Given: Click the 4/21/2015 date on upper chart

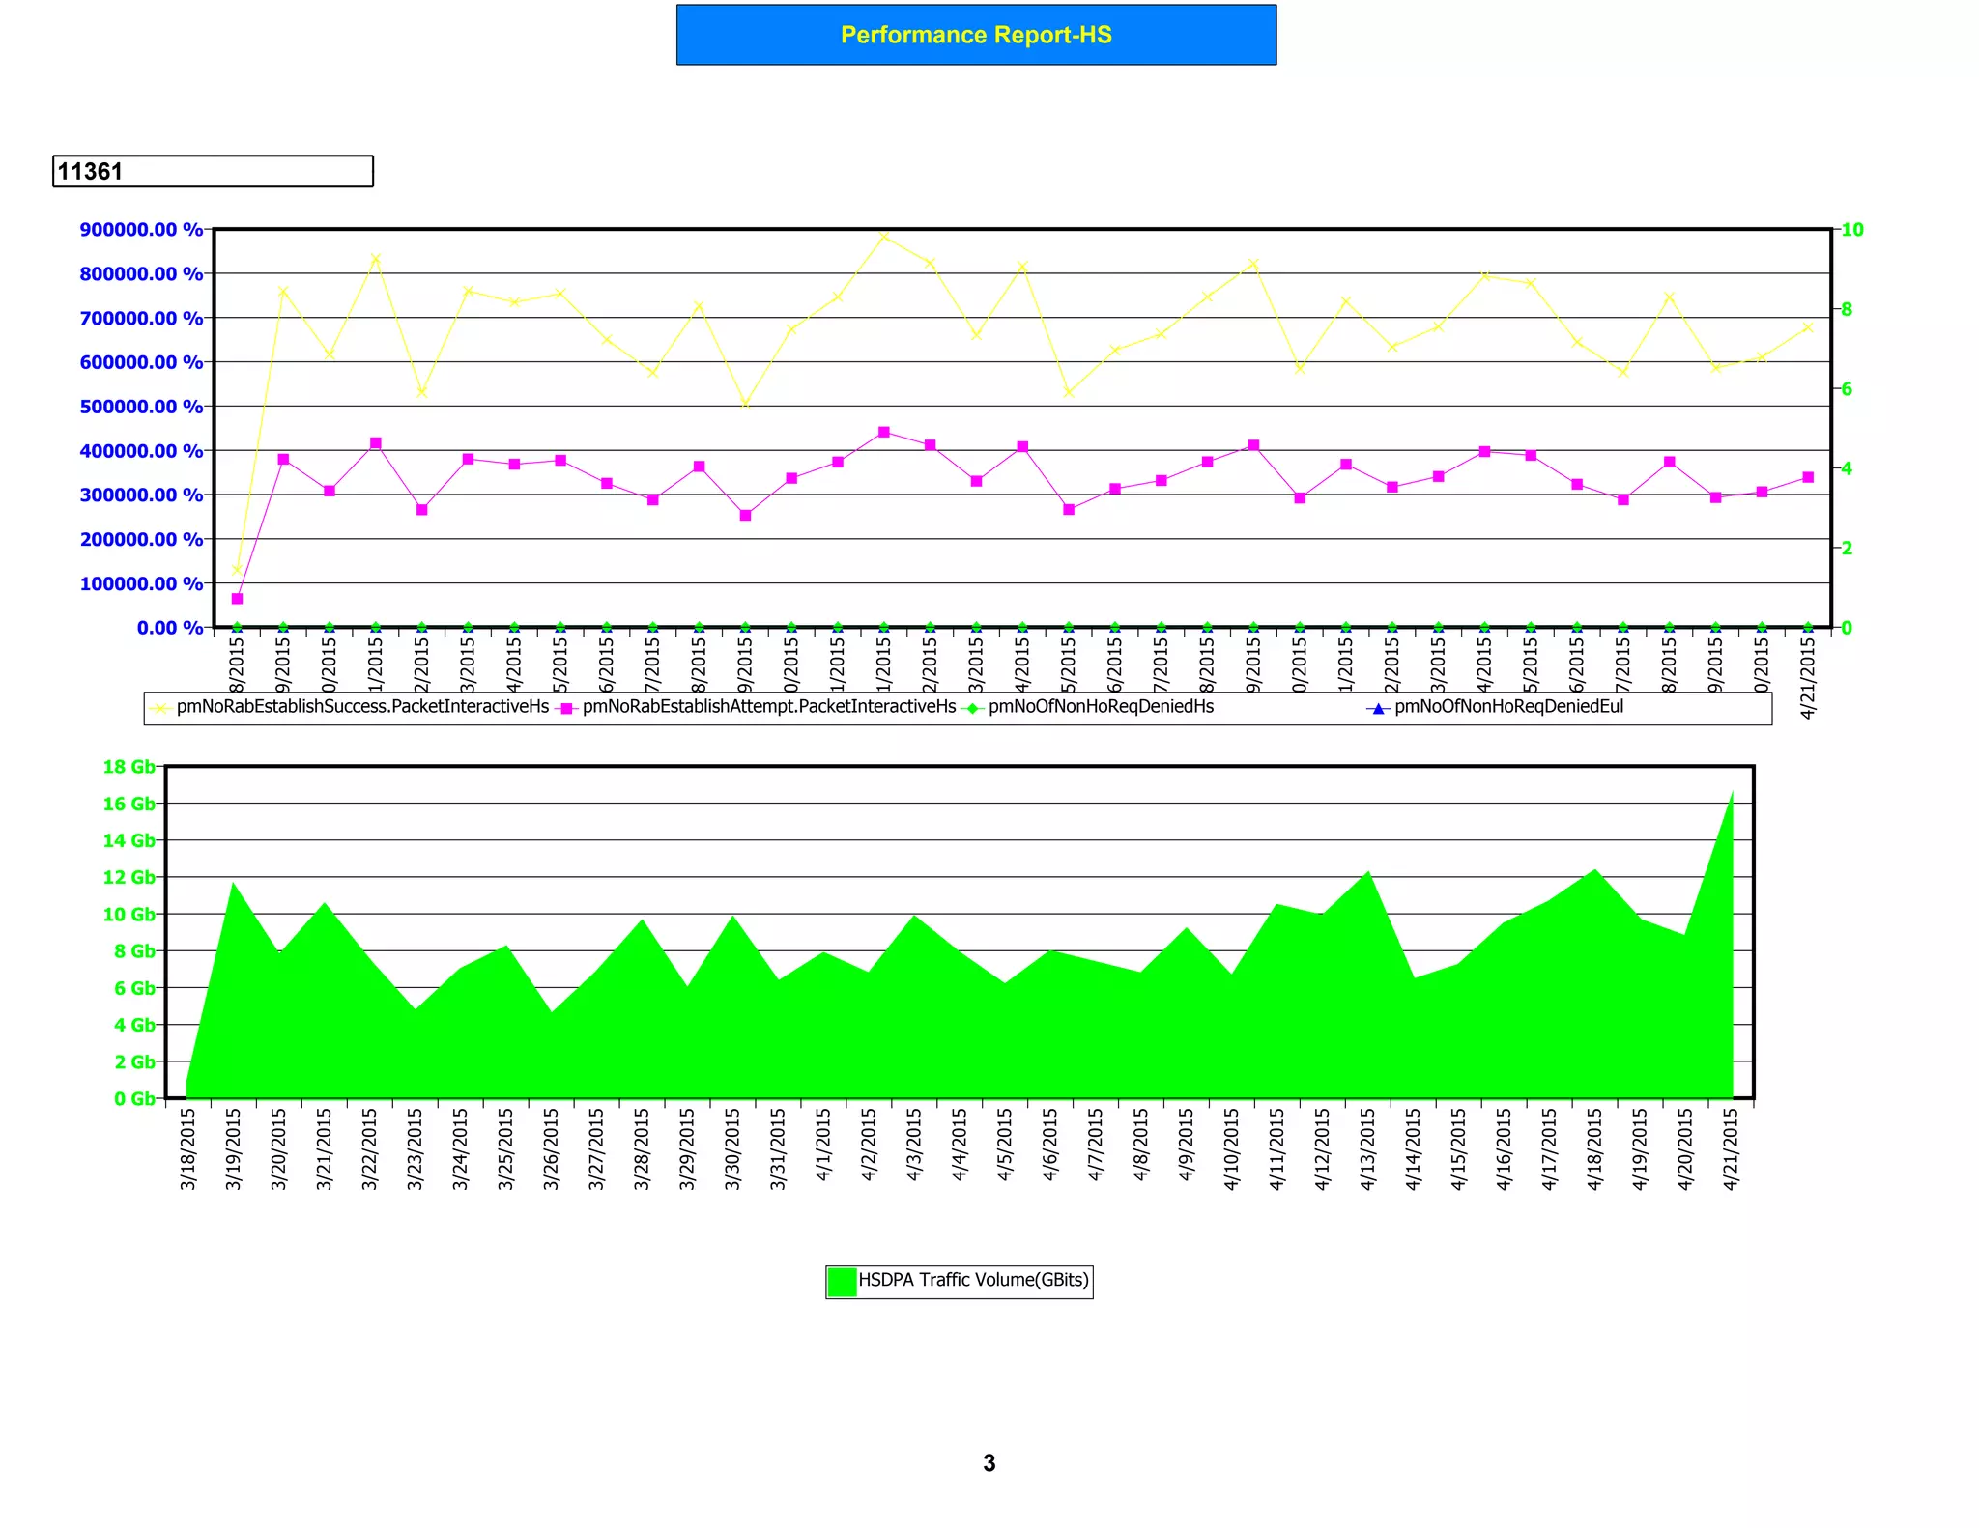Looking at the screenshot, I should [1808, 679].
